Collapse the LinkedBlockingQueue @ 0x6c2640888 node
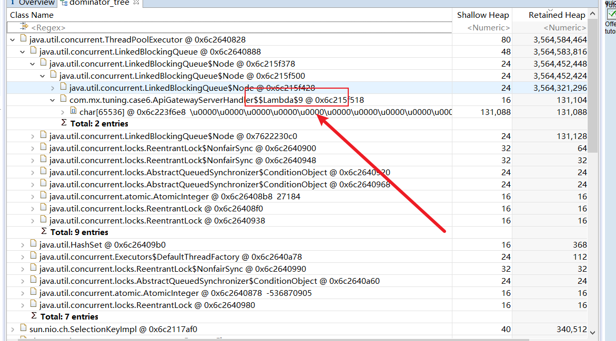Screen dimensions: 616x341 point(22,51)
